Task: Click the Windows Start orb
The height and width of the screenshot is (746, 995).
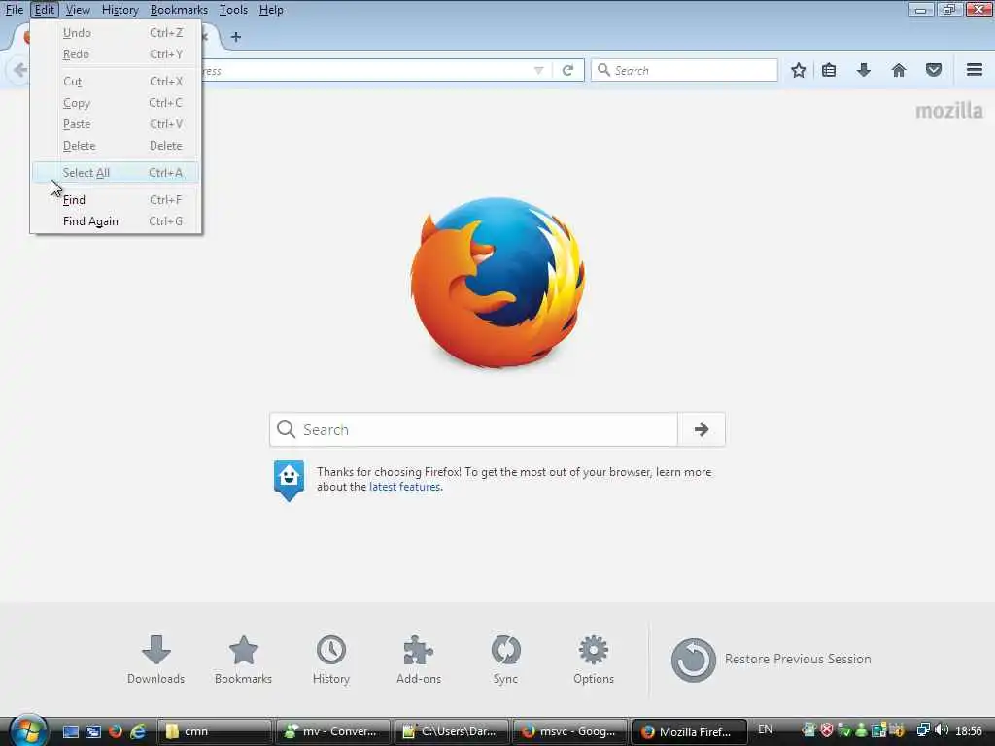Action: (28, 730)
